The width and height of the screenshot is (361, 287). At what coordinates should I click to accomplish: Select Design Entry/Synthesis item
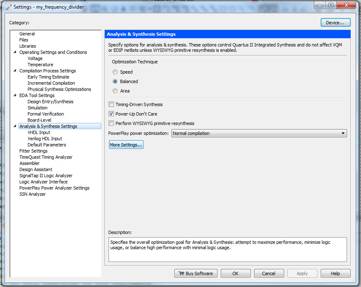pos(51,102)
